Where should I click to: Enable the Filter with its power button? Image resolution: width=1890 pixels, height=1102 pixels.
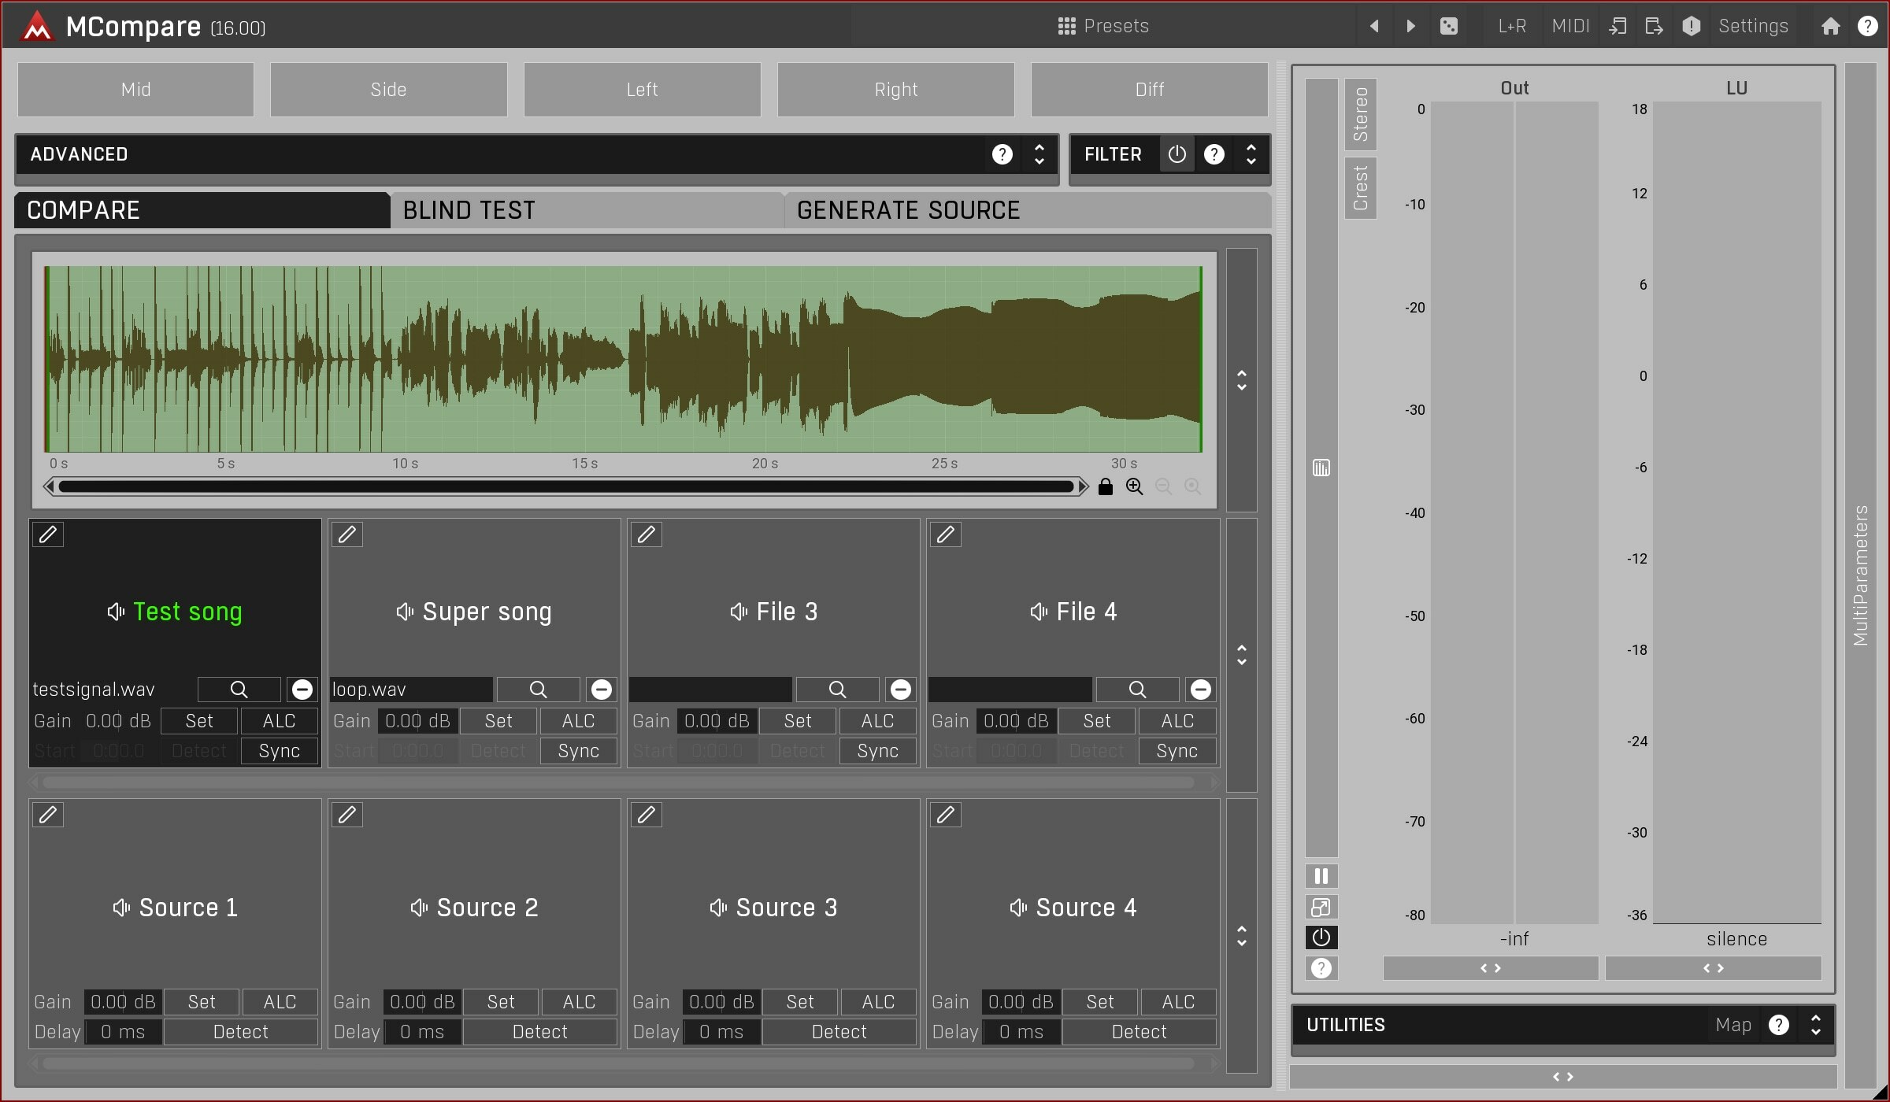tap(1177, 153)
